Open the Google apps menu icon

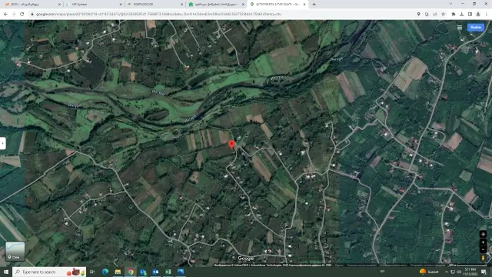coord(460,28)
